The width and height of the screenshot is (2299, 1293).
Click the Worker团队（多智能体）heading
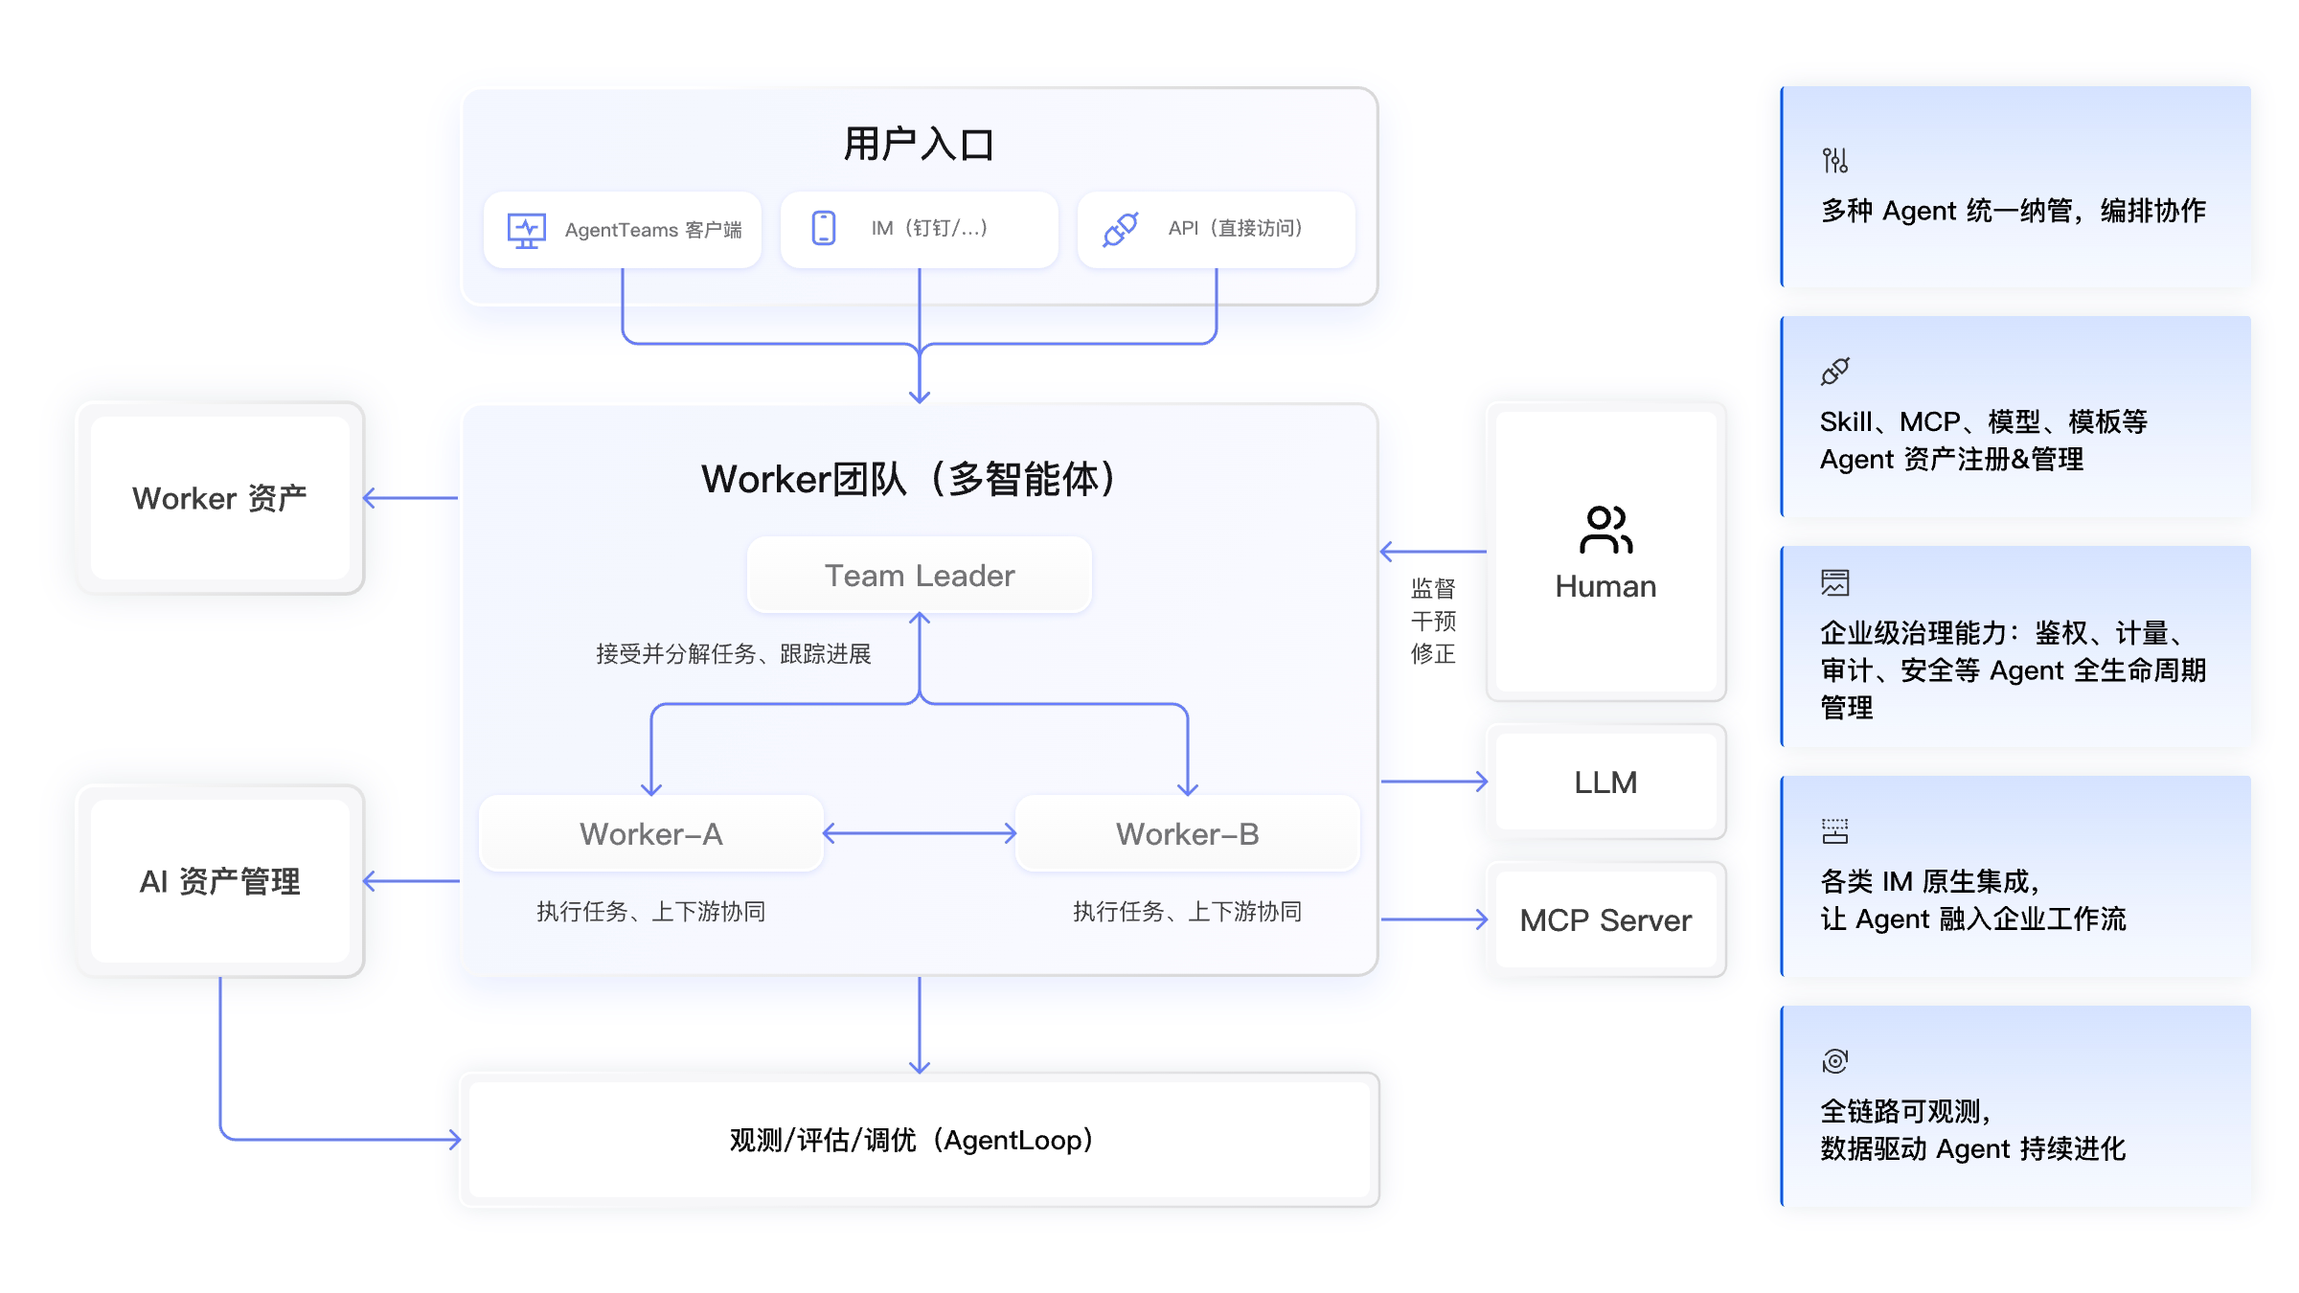coord(910,479)
